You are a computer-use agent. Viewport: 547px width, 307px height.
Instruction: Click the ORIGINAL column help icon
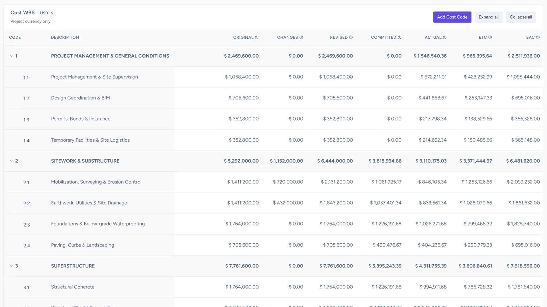pos(257,38)
